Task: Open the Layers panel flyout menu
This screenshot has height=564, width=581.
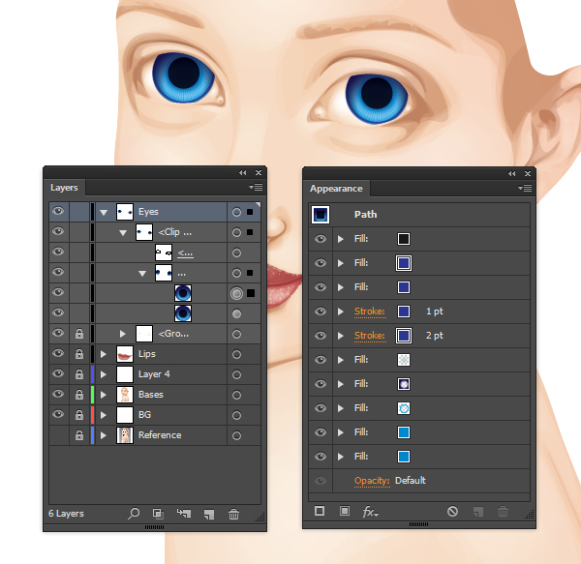Action: point(256,188)
